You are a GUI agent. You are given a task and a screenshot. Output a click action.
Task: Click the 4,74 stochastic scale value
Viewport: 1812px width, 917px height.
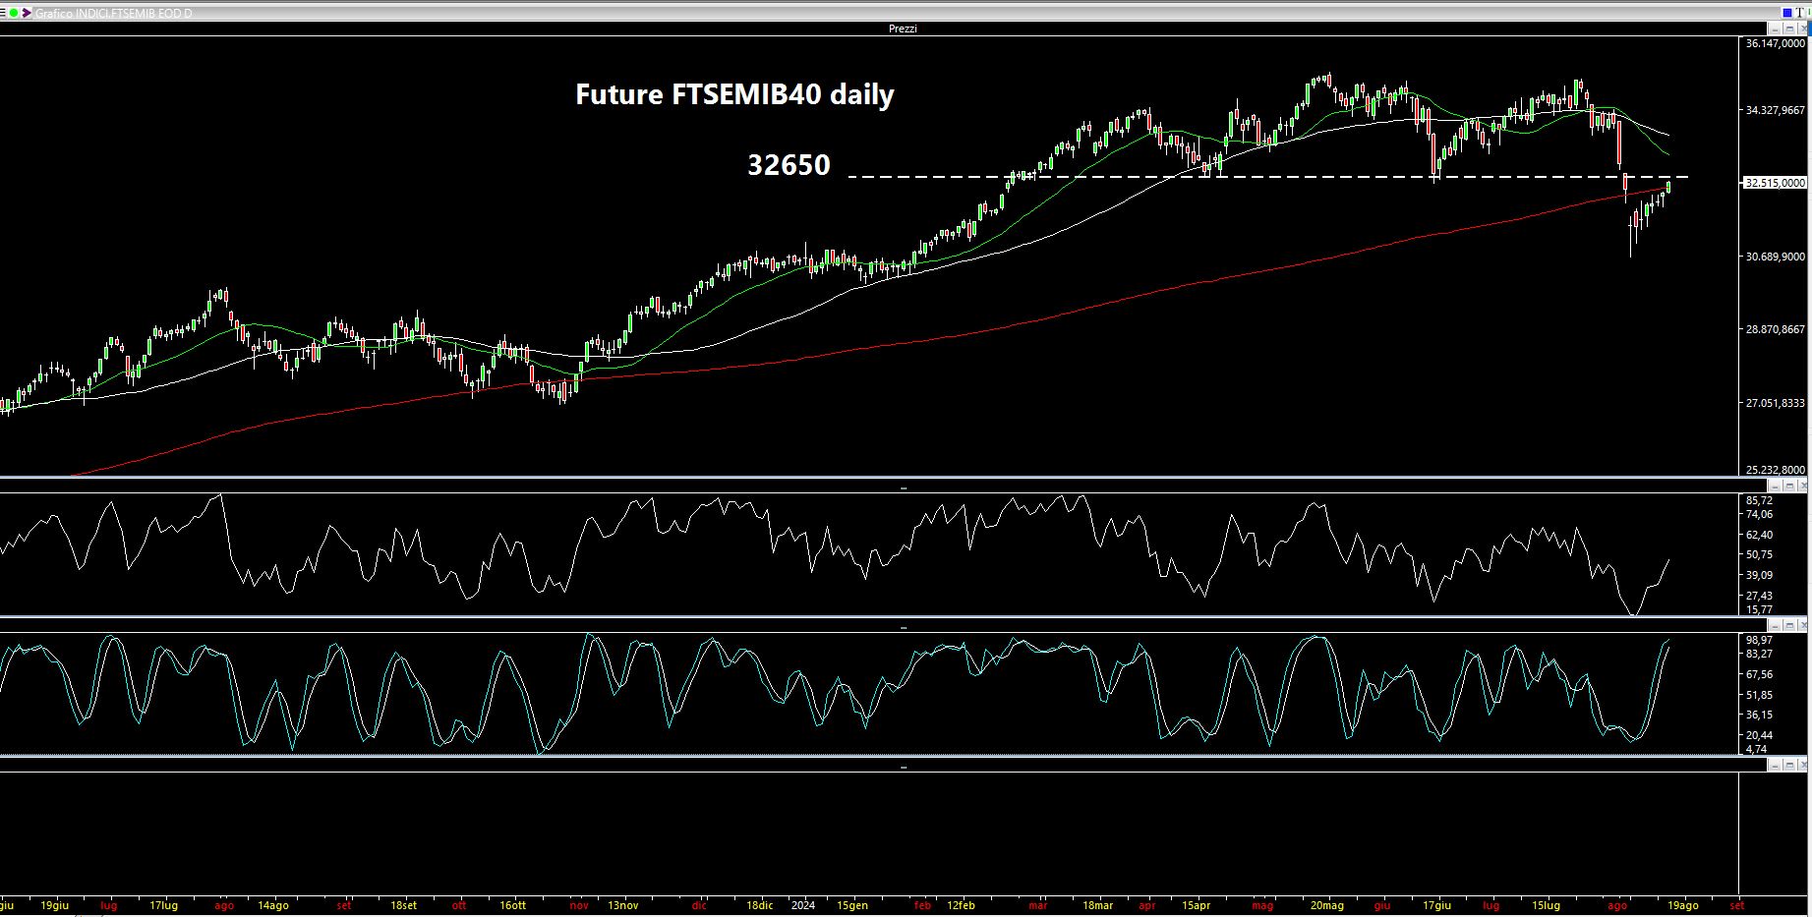1756,749
